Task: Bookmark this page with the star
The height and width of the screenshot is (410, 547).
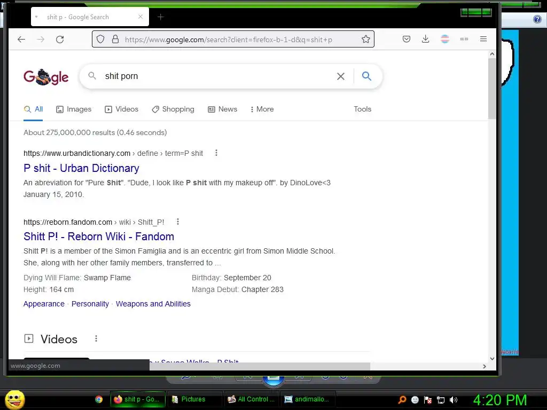Action: [365, 39]
